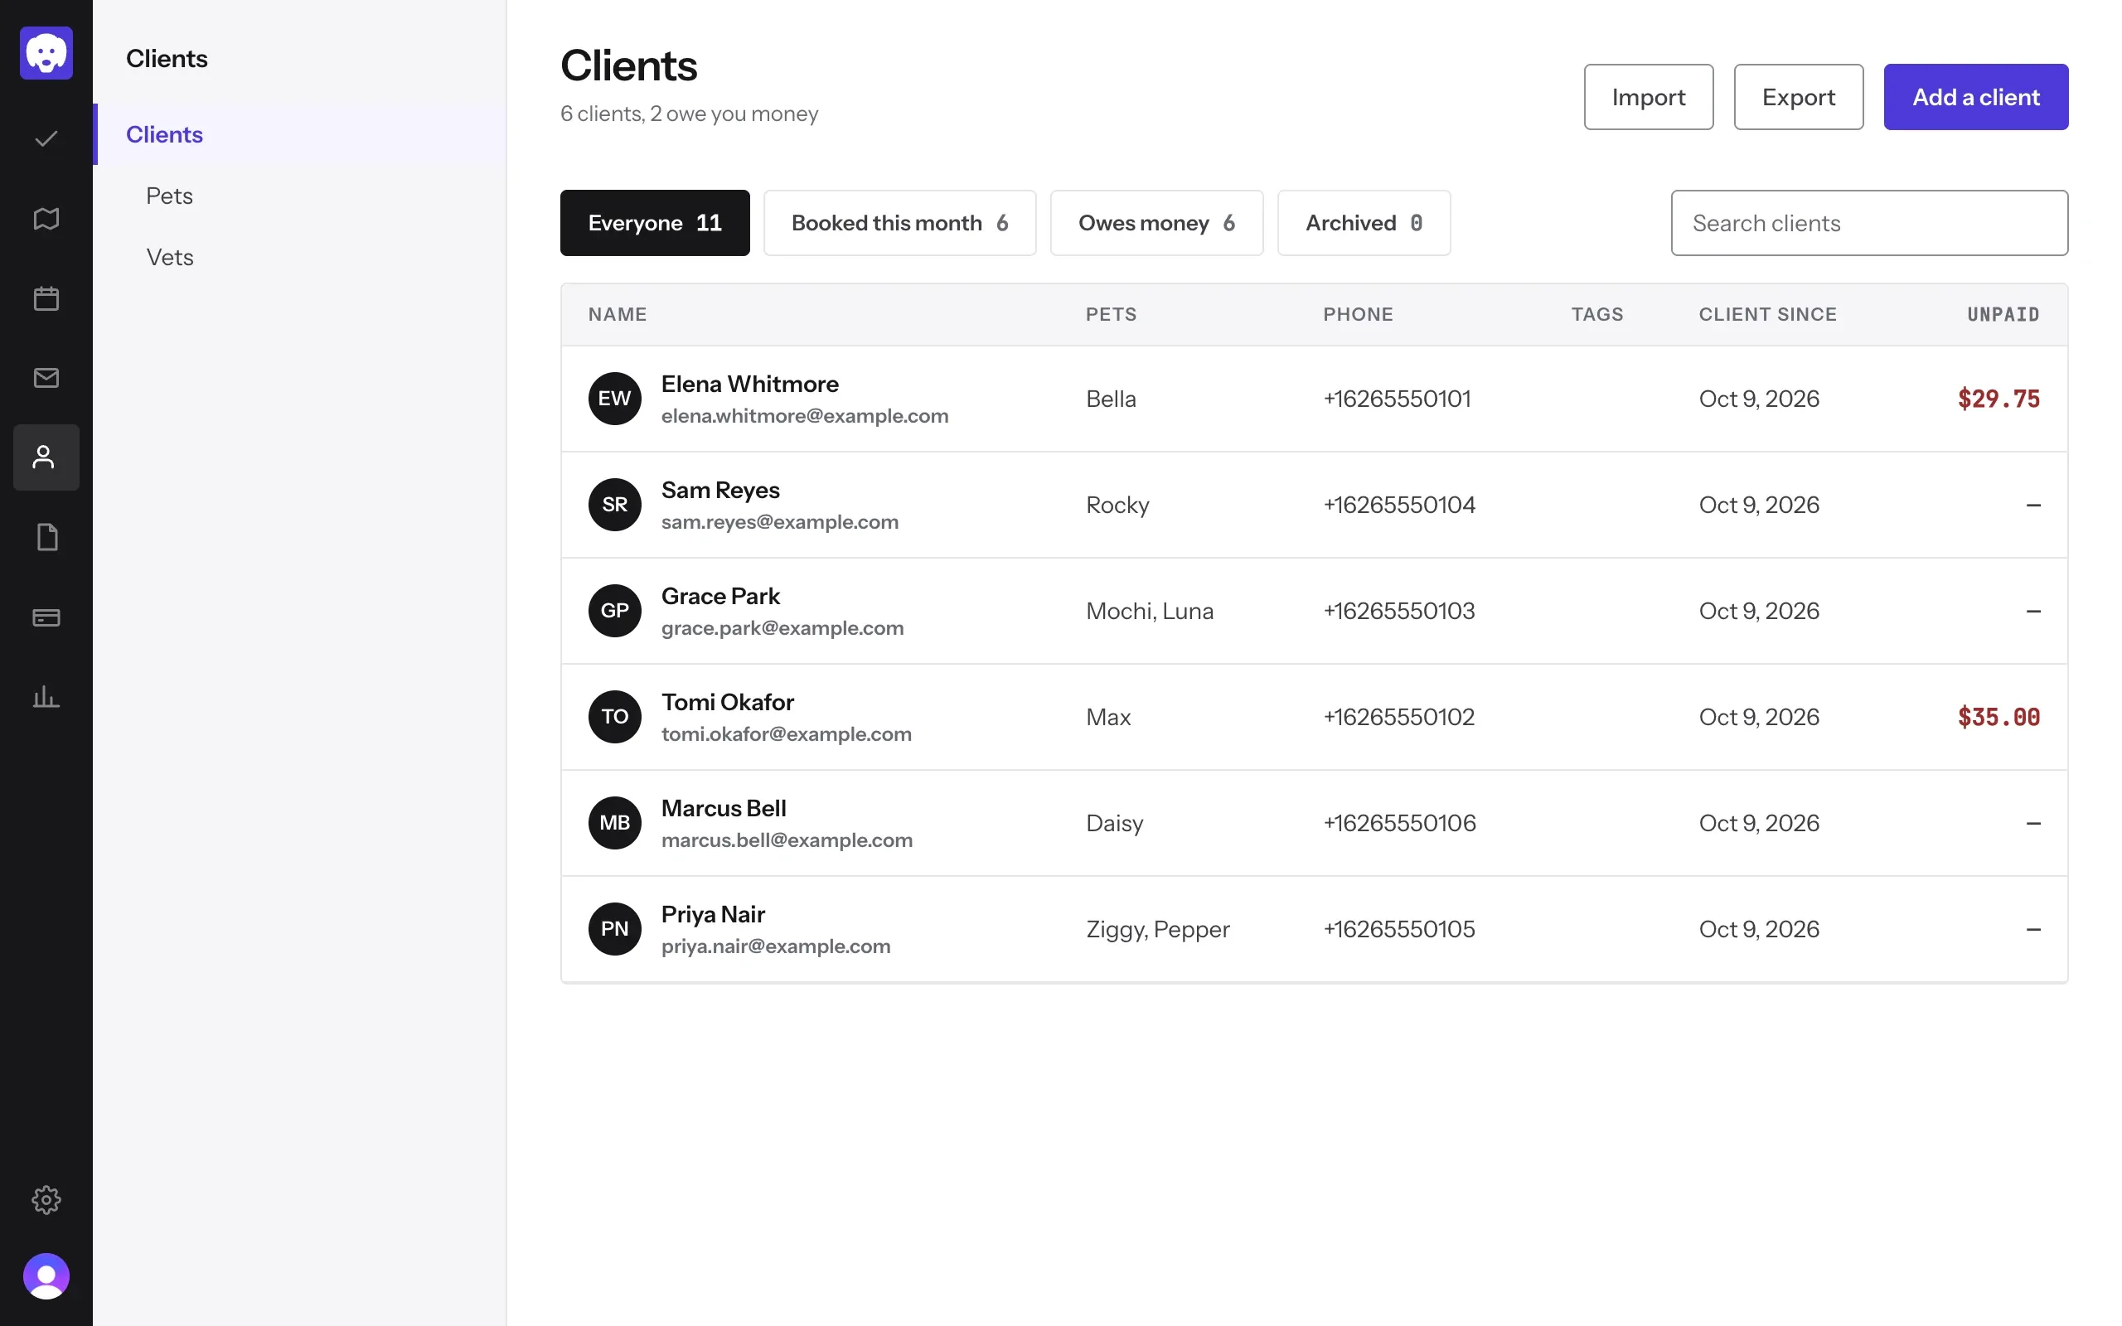Click the $29.75 unpaid amount

[1998, 399]
